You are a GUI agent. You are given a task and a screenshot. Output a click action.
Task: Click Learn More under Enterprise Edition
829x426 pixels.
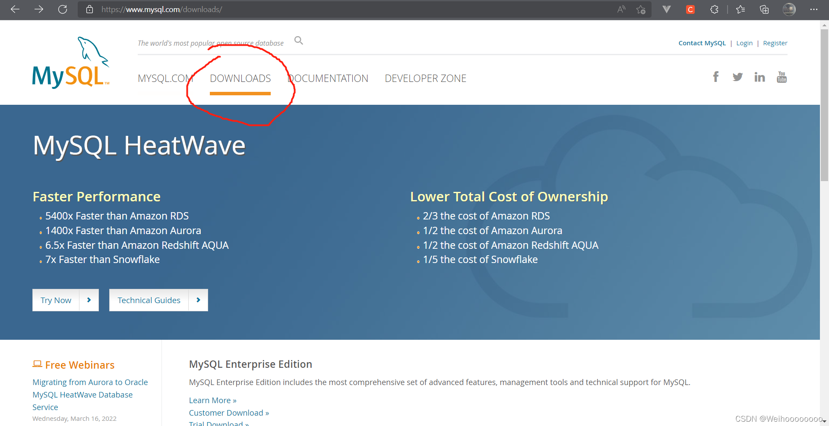(x=212, y=401)
